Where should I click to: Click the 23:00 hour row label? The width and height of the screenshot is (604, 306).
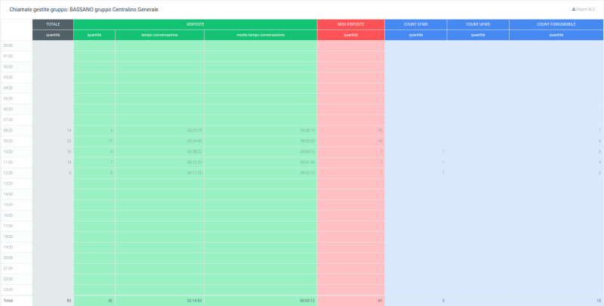tap(8, 289)
